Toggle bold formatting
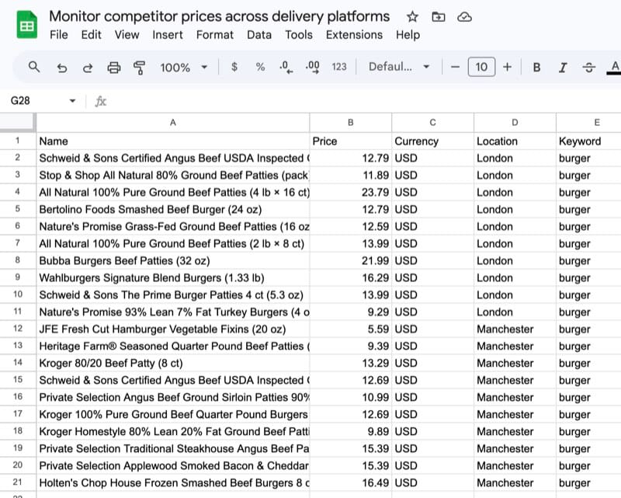This screenshot has height=498, width=621. pyautogui.click(x=536, y=68)
